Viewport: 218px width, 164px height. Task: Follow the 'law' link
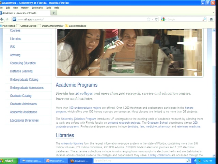coord(142,127)
